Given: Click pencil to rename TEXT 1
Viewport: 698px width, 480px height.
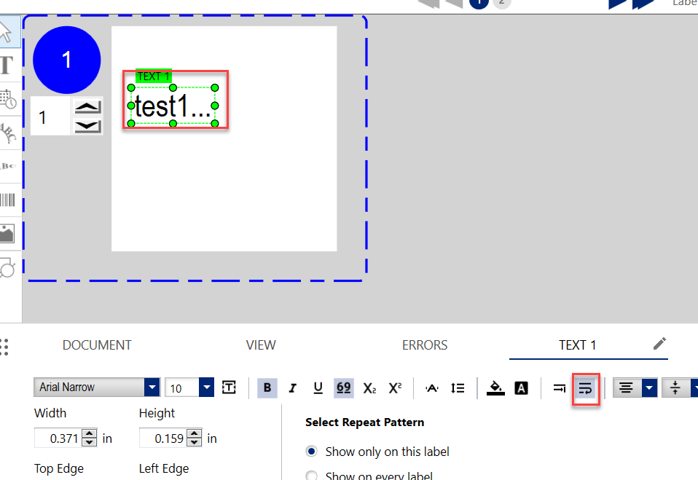Looking at the screenshot, I should tap(659, 344).
